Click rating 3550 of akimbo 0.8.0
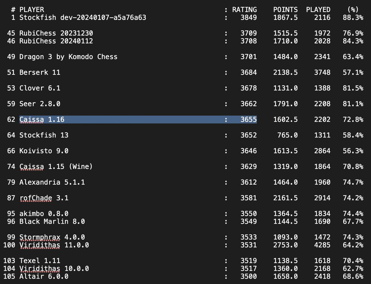The image size is (371, 284). [x=249, y=213]
